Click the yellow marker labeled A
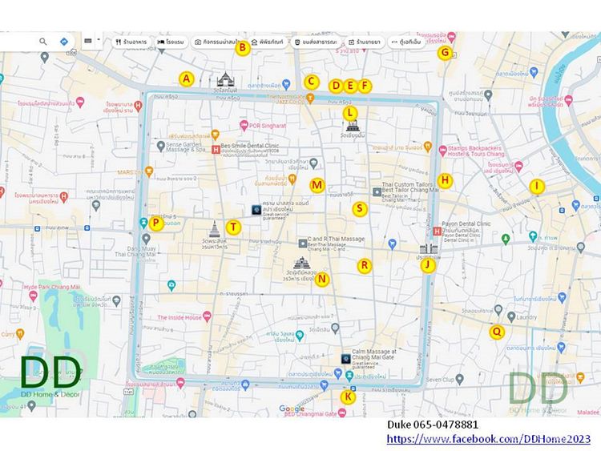This screenshot has height=451, width=601. [x=187, y=79]
